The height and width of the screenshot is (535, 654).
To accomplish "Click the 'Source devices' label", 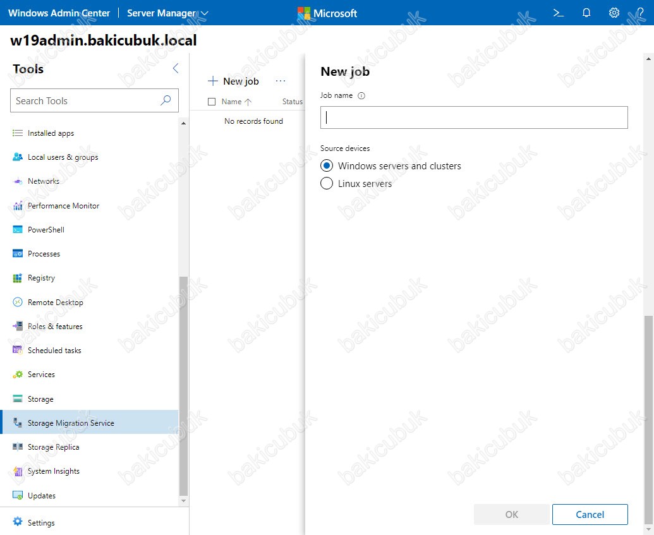I will pos(345,148).
